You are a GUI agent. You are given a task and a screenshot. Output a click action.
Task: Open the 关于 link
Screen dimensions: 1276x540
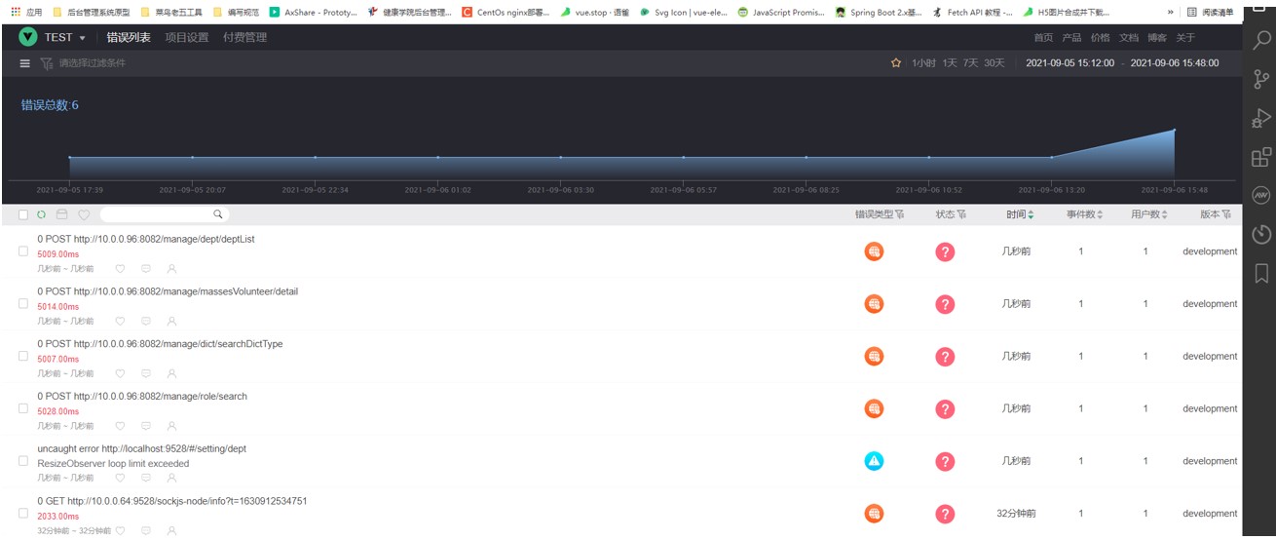1185,38
